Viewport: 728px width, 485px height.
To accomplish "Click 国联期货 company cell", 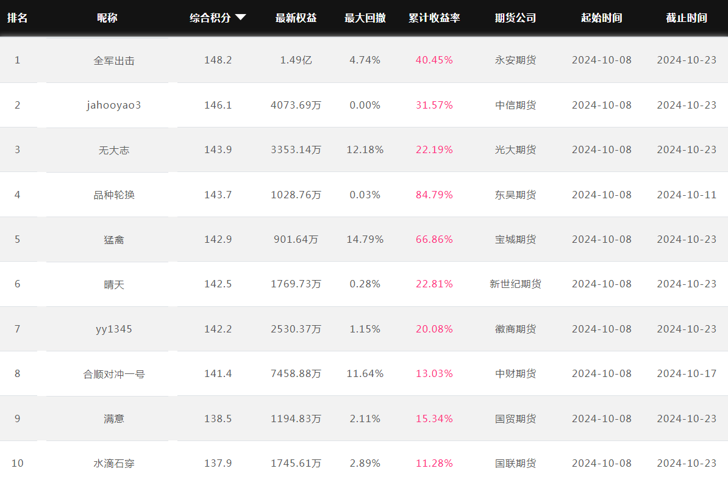I will tap(515, 463).
